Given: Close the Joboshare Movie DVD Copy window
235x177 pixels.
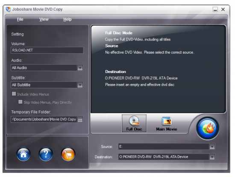Looking at the screenshot, I should coord(223,9).
